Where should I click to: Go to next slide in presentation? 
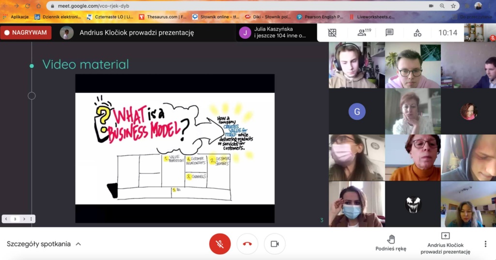pos(24,219)
